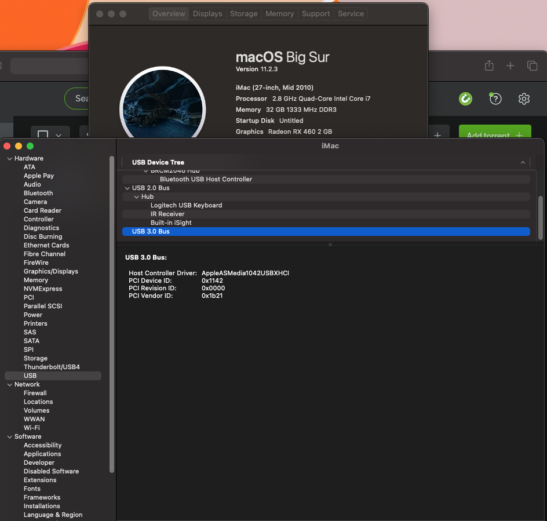Image resolution: width=547 pixels, height=521 pixels.
Task: Click the green magnet link icon
Action: tap(465, 99)
